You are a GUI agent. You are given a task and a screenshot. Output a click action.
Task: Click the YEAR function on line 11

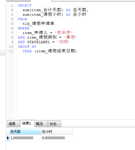point(27,51)
